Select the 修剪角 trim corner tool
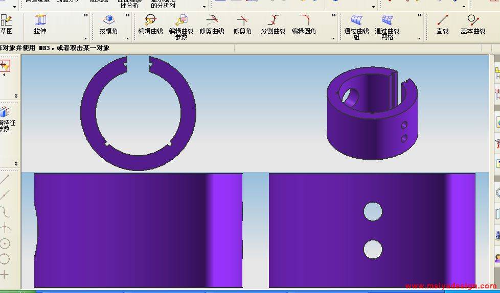Screen dimensions: 500x293 242,24
